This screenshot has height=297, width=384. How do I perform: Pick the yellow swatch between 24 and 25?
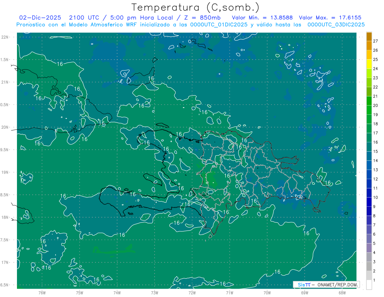tap(369, 64)
